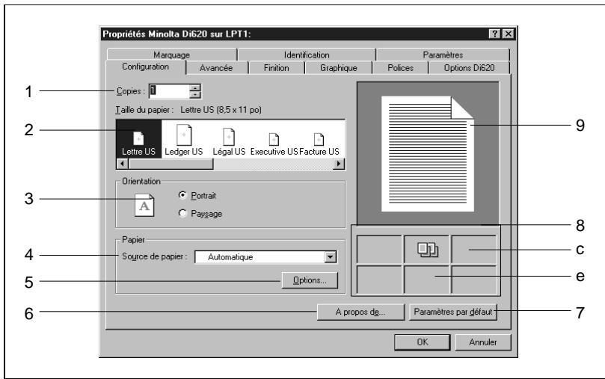
Task: Open the Source de papier dropdown
Action: pos(331,257)
